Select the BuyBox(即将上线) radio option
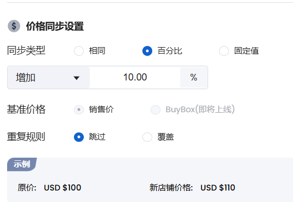The width and height of the screenshot is (293, 202). pyautogui.click(x=156, y=109)
